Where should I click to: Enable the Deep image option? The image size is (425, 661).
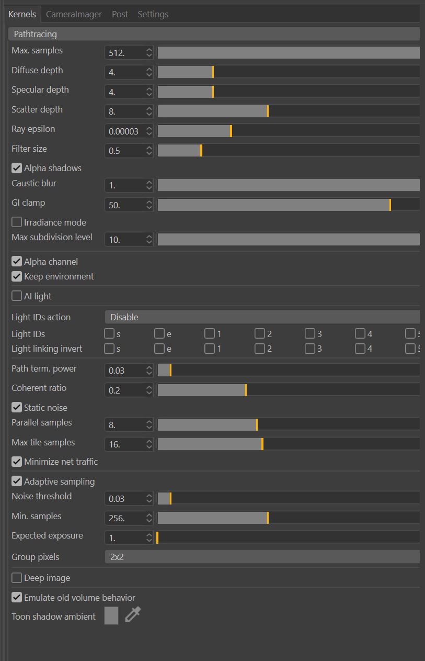coord(17,578)
